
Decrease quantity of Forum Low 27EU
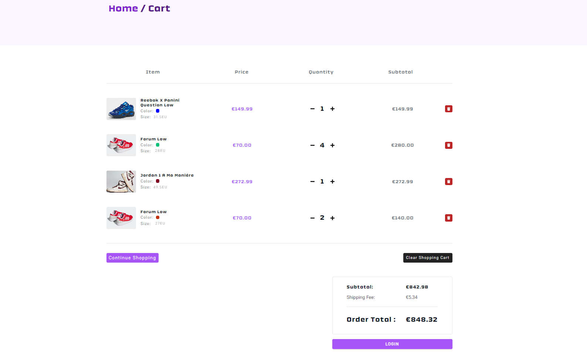coord(312,218)
